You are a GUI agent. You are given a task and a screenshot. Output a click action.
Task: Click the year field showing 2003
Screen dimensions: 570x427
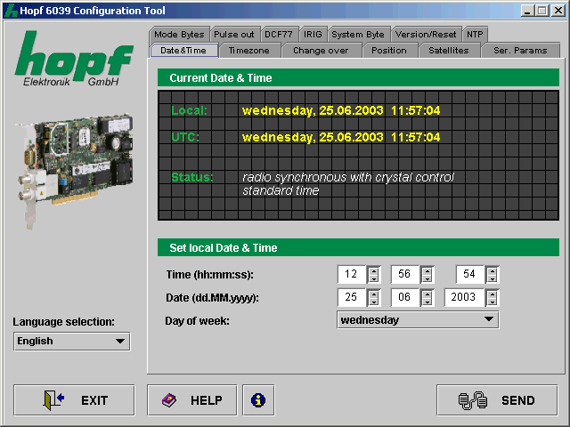(465, 297)
